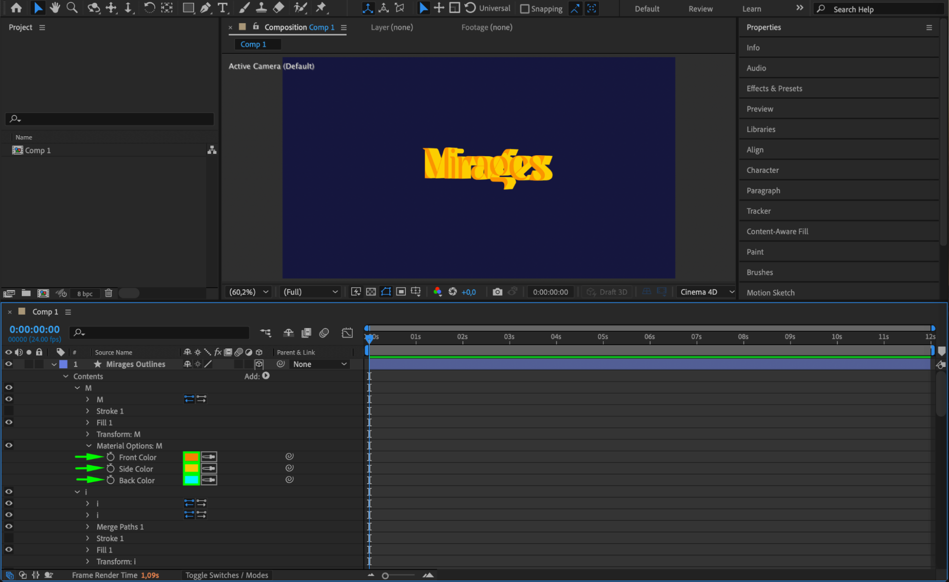Switch to the Review workspace
The width and height of the screenshot is (949, 582).
click(700, 9)
